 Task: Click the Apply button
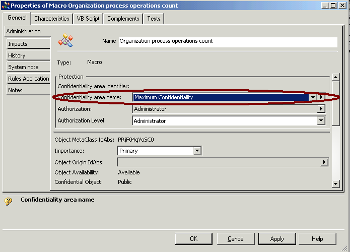(x=277, y=239)
